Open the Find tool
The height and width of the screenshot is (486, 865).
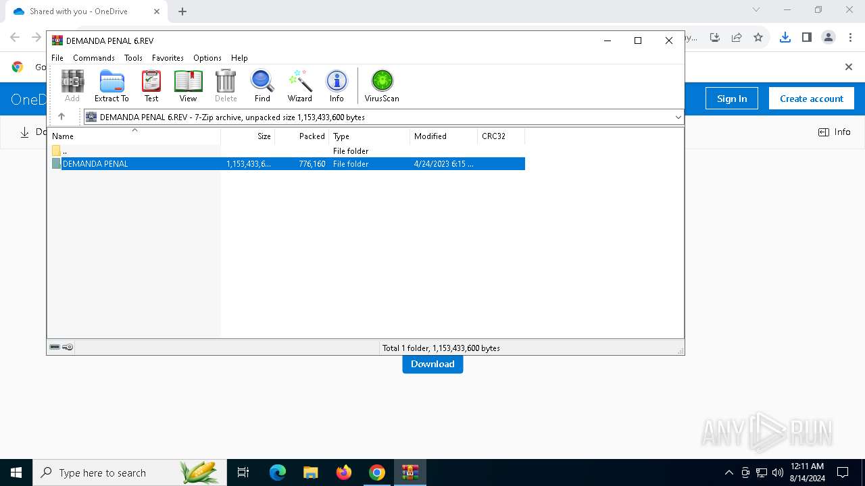pos(262,86)
